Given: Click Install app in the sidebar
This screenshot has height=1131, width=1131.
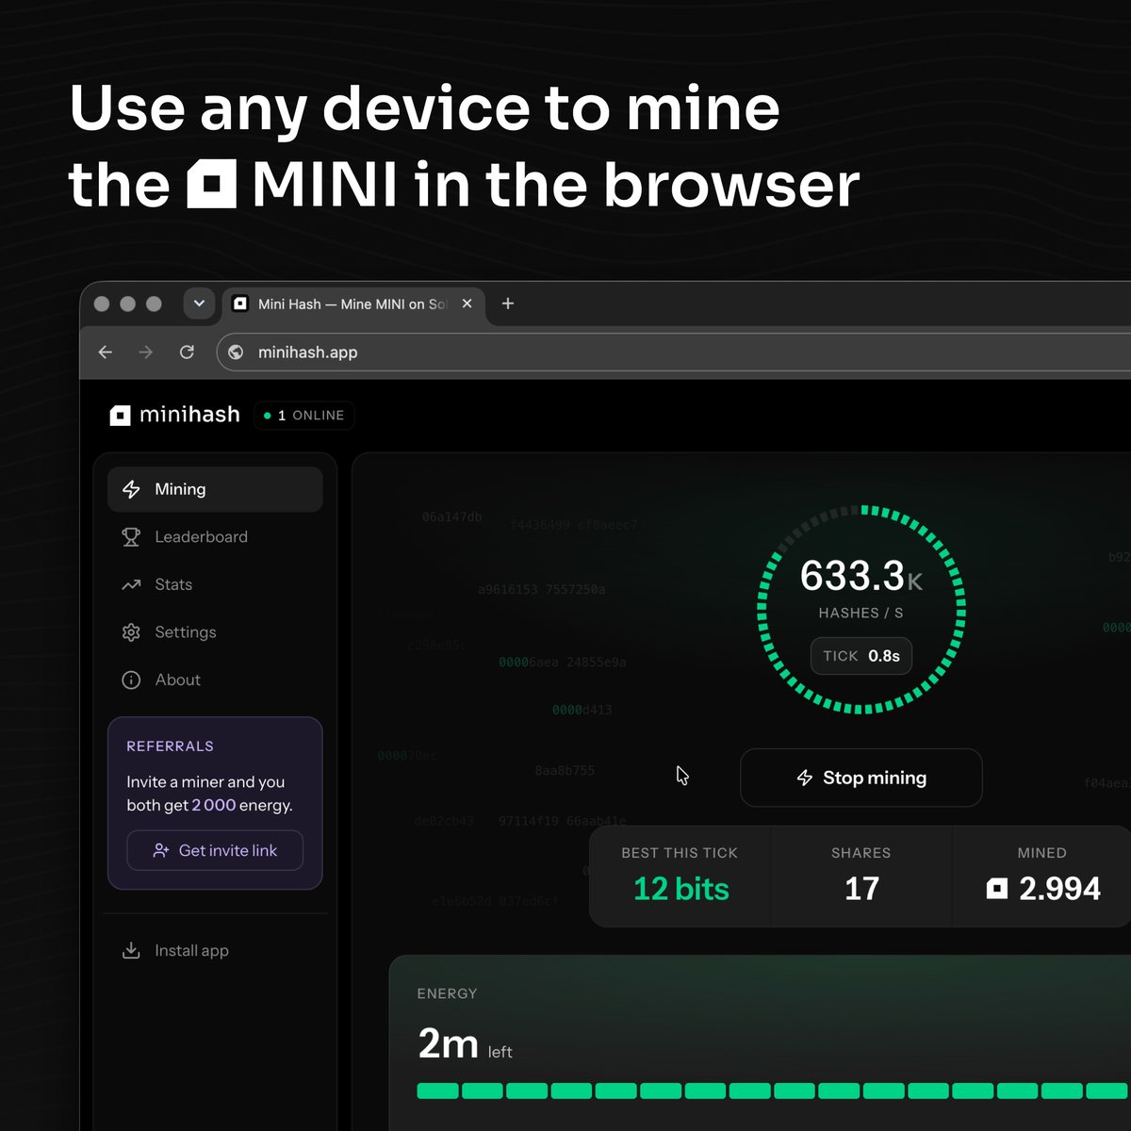Looking at the screenshot, I should tap(215, 950).
